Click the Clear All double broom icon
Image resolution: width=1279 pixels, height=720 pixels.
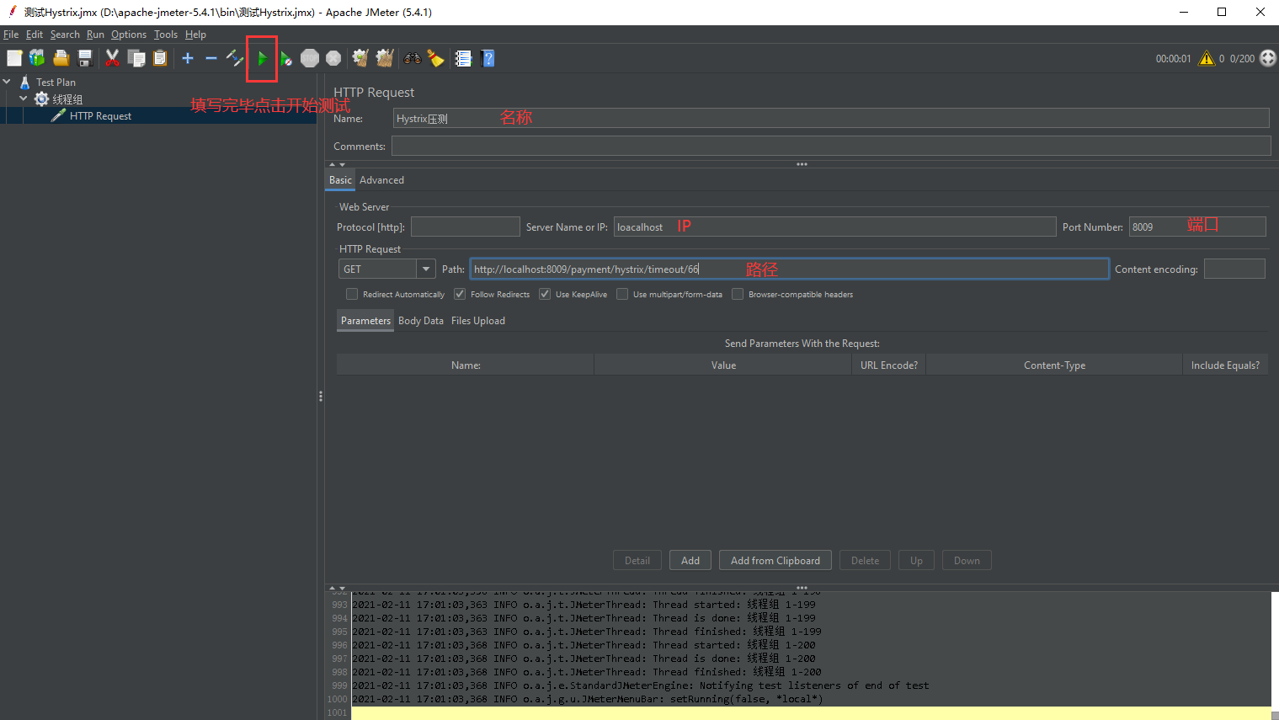tap(385, 58)
